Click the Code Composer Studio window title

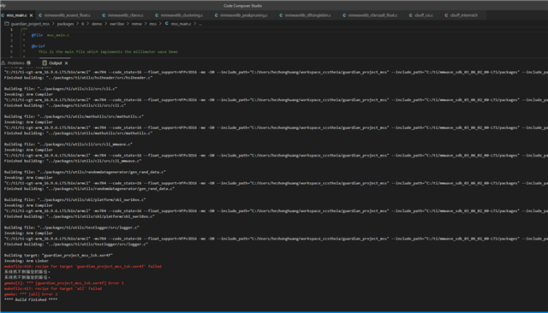point(242,6)
